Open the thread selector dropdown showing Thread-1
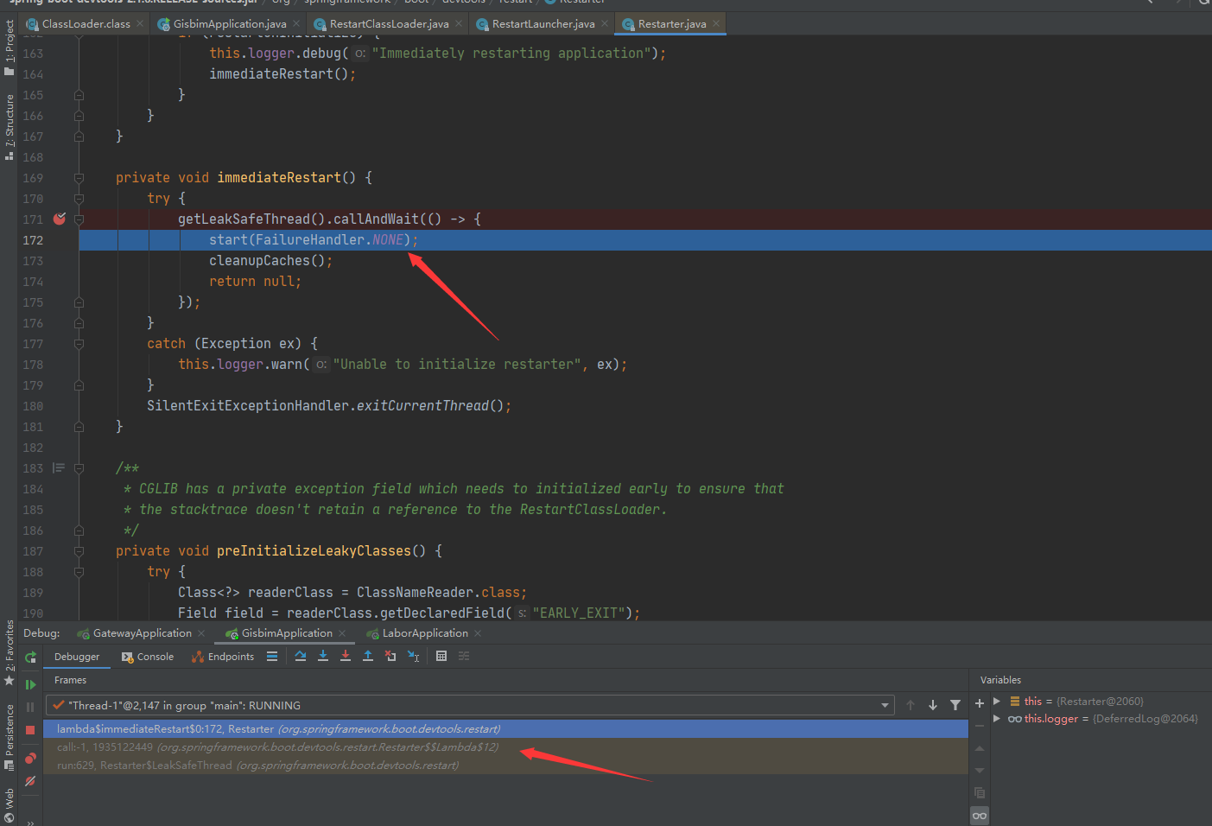This screenshot has height=826, width=1212. pyautogui.click(x=885, y=705)
